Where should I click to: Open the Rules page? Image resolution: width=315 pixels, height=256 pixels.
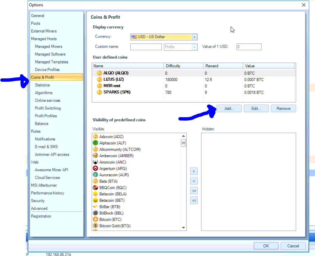[36, 131]
